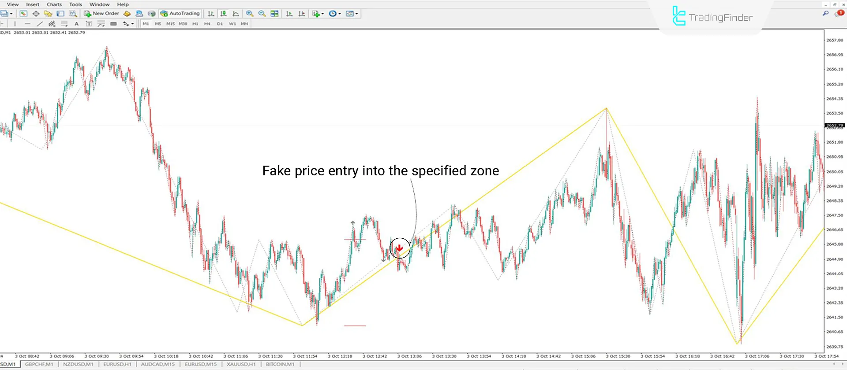Open the View menu

(x=13, y=4)
